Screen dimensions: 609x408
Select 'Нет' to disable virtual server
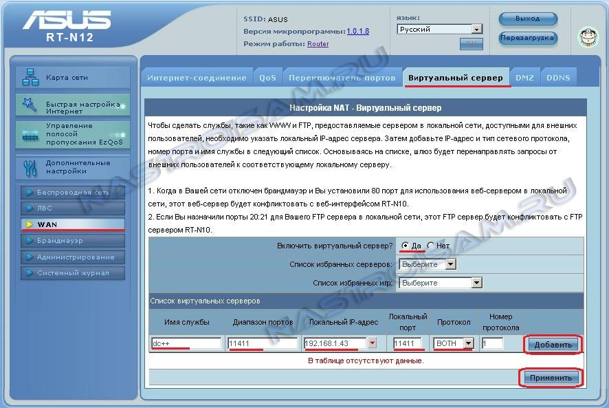tap(431, 246)
